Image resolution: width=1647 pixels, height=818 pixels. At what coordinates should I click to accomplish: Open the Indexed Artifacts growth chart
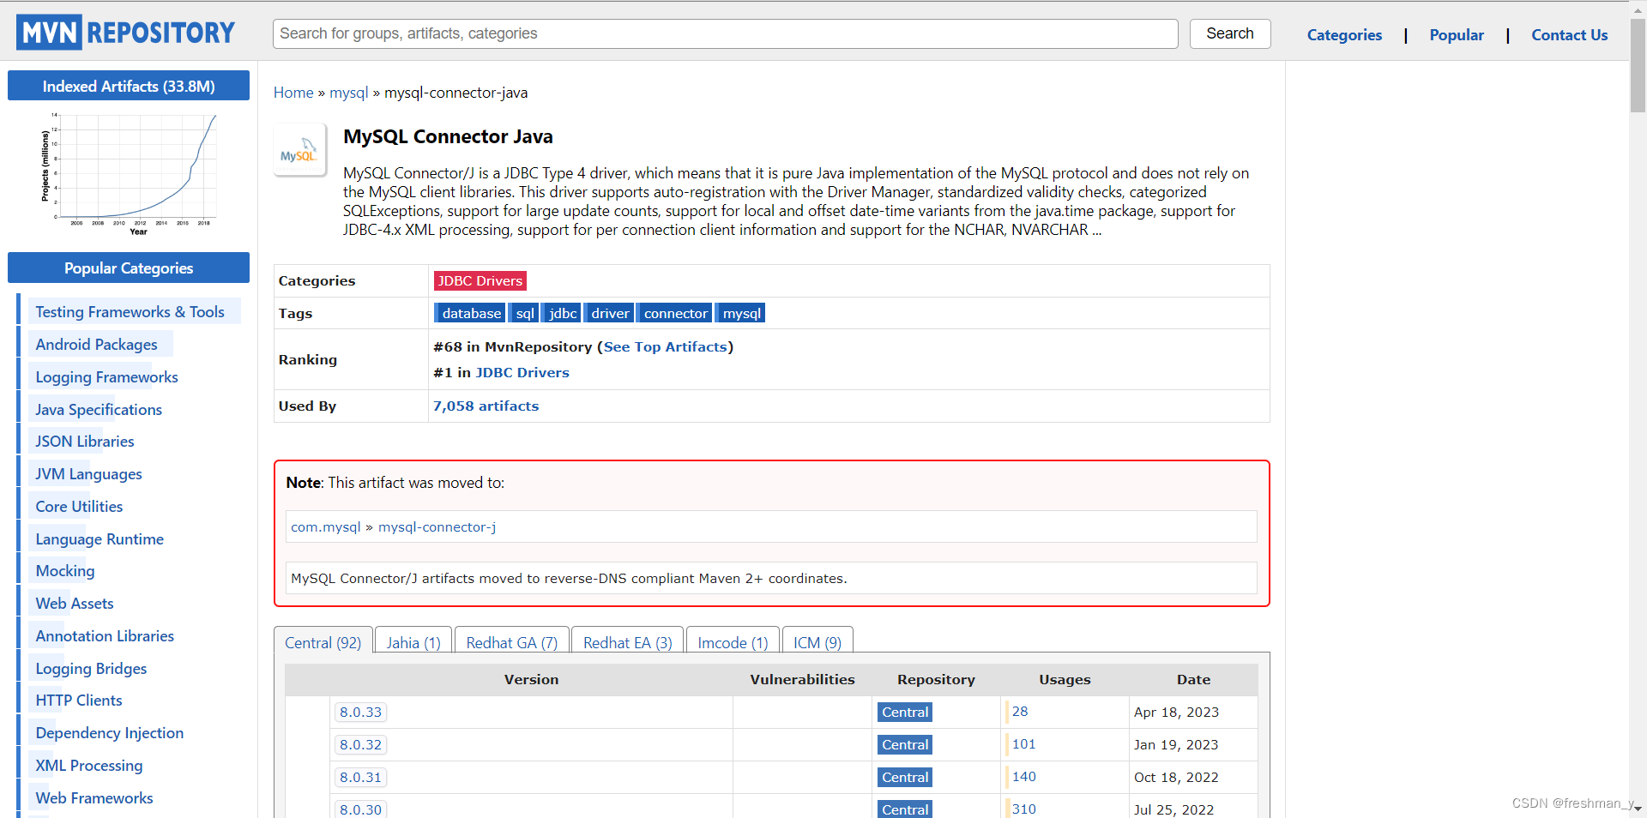pos(129,175)
